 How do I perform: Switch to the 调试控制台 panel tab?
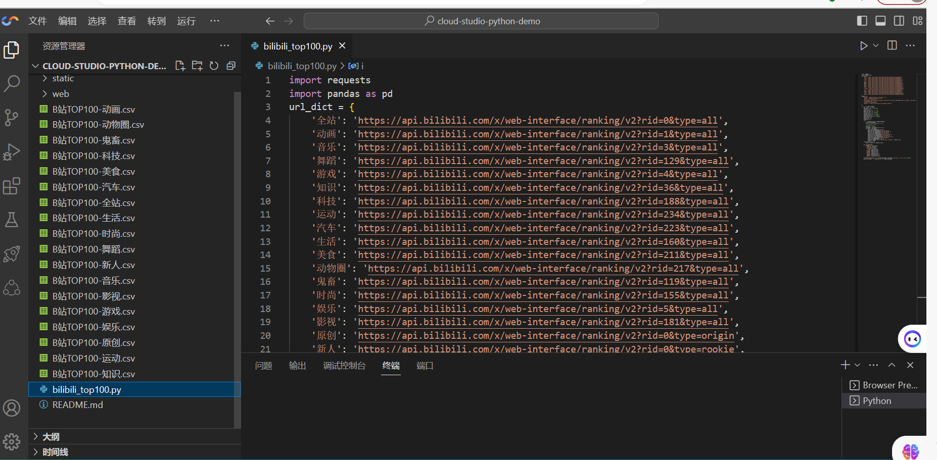[x=345, y=366]
